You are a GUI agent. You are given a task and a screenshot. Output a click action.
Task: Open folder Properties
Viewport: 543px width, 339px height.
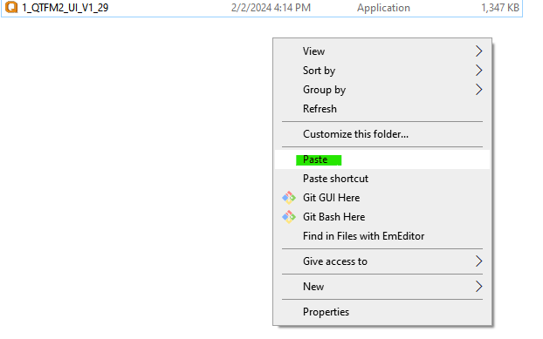382,312
